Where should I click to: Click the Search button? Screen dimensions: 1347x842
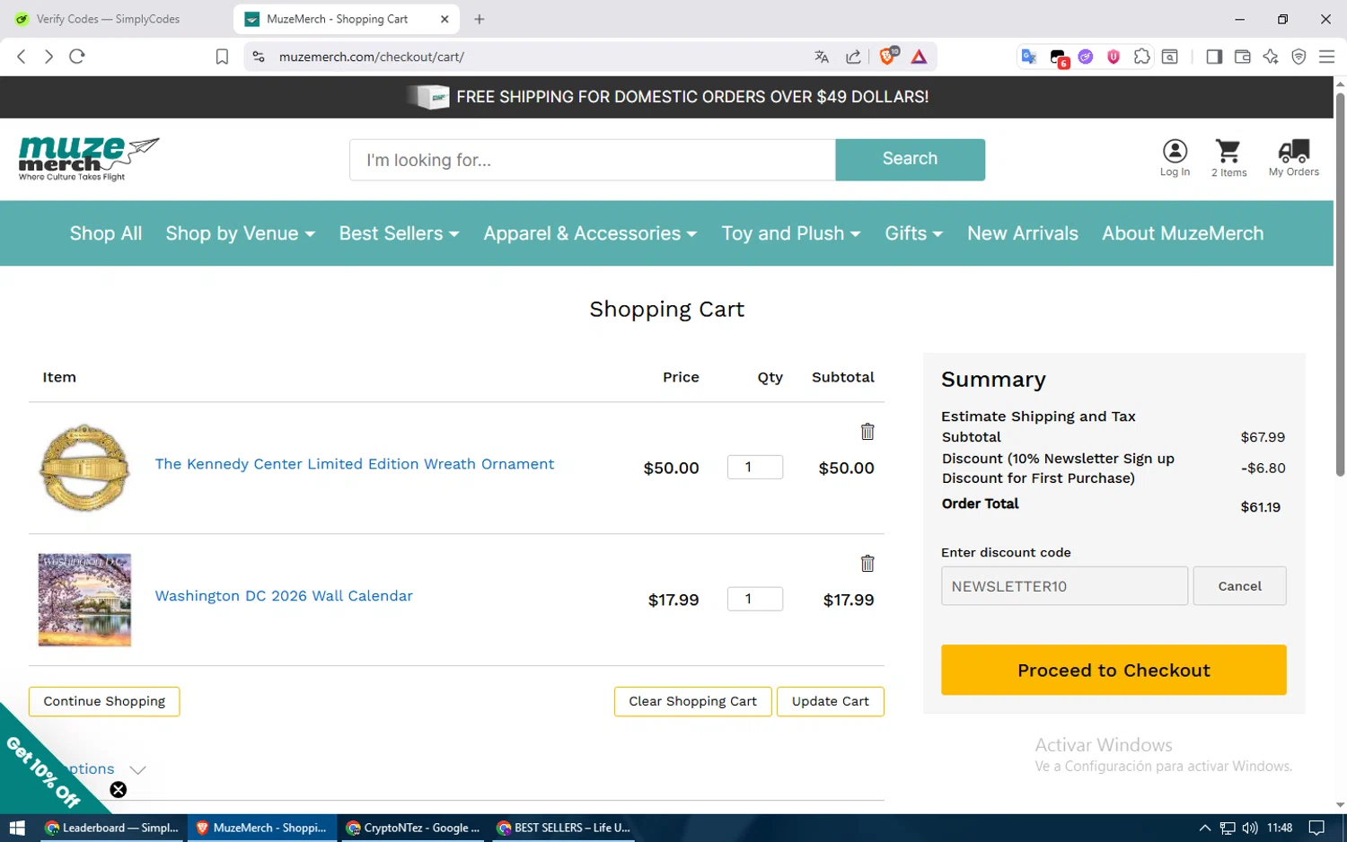tap(910, 159)
